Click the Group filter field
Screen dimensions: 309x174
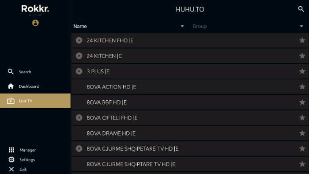[x=248, y=26]
